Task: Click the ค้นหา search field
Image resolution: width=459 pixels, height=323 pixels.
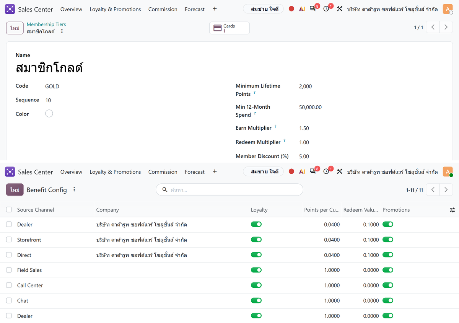Action: pyautogui.click(x=229, y=190)
